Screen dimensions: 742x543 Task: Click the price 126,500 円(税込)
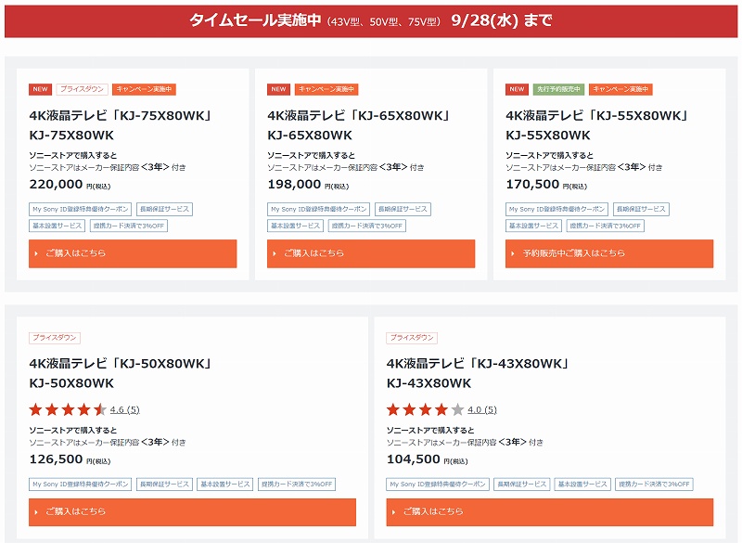coord(70,459)
